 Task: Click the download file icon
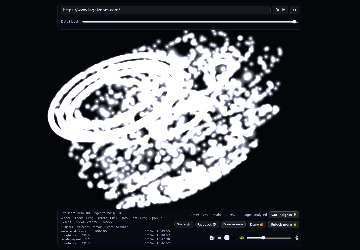(x=212, y=238)
